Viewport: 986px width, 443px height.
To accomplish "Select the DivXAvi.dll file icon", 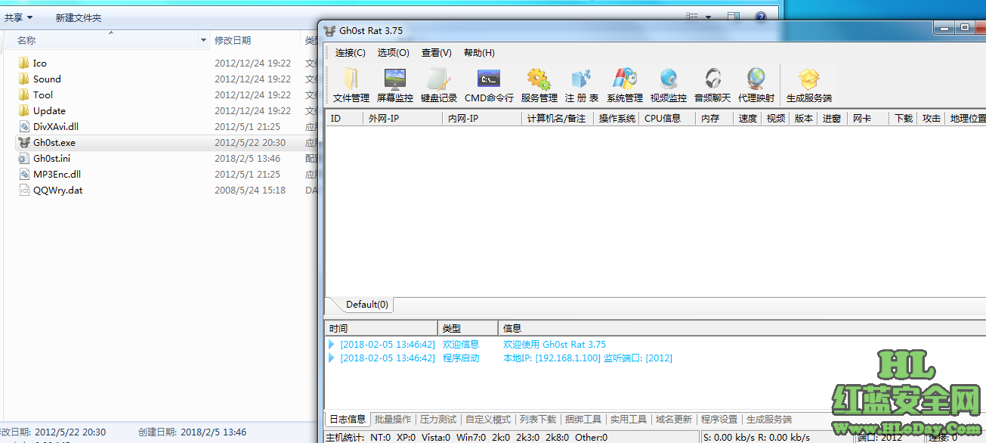I will [x=23, y=126].
